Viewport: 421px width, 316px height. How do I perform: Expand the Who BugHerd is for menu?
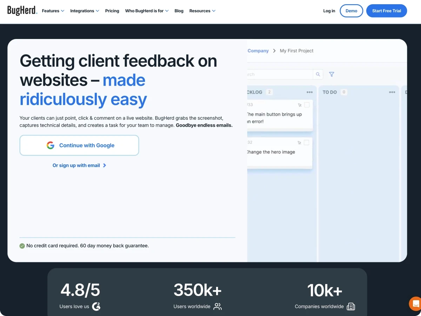point(147,11)
